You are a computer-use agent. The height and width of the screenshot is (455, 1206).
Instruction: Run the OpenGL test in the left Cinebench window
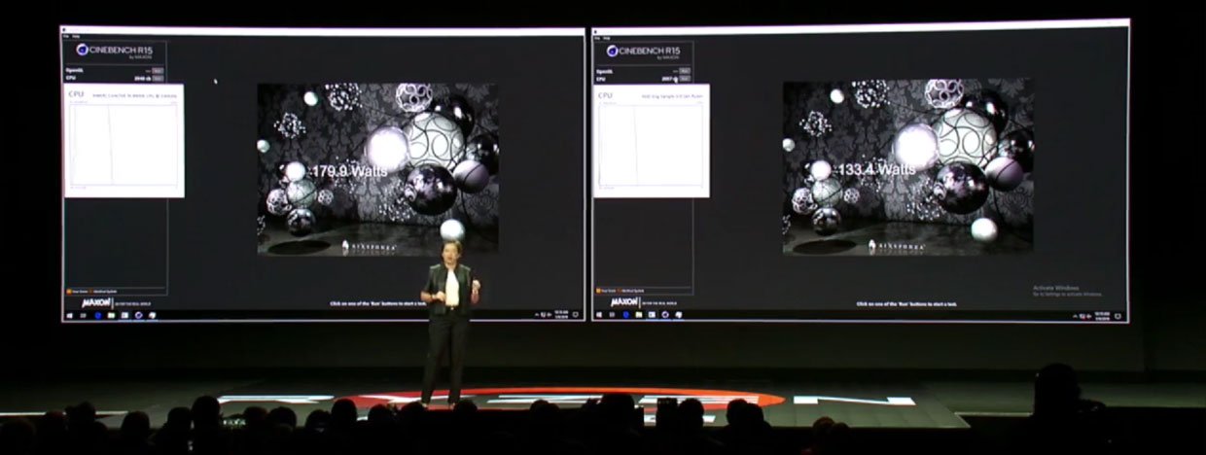coord(158,71)
